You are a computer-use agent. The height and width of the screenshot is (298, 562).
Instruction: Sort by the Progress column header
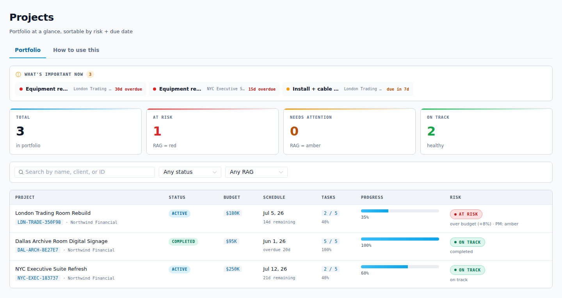pyautogui.click(x=372, y=198)
